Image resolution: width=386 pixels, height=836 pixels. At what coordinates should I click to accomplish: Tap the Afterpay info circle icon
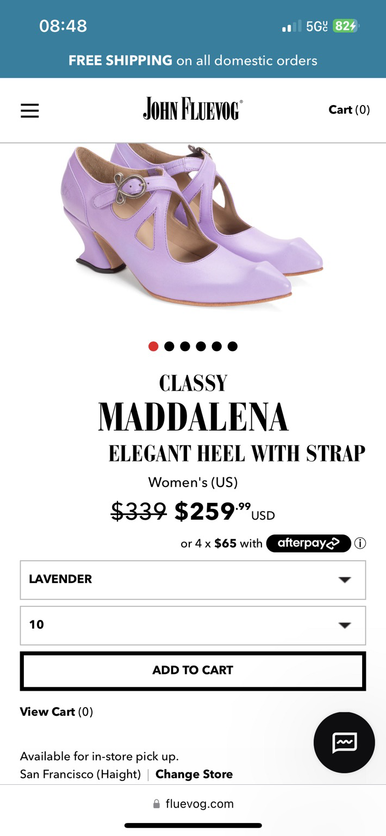(x=360, y=543)
